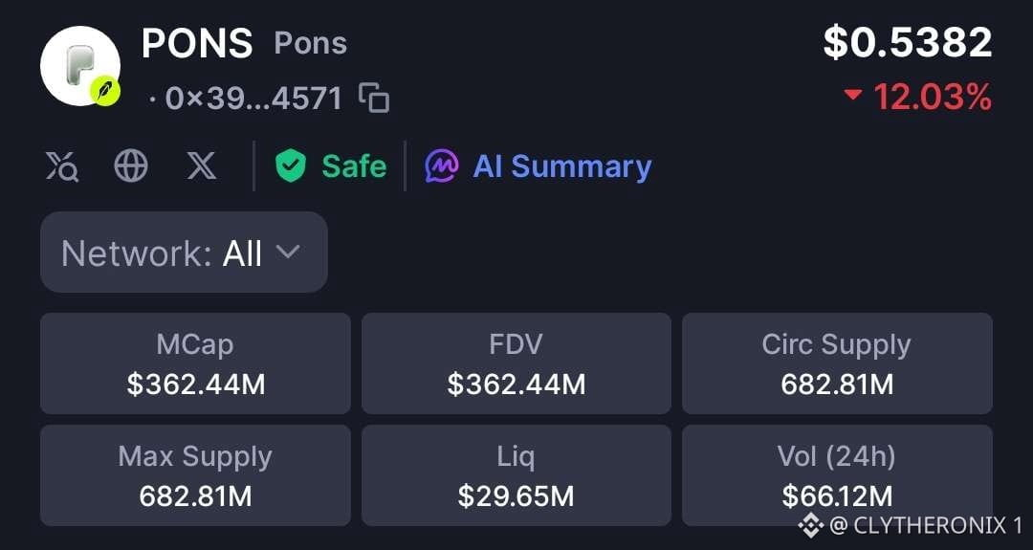Viewport: 1033px width, 550px height.
Task: Open the Network: All dropdown
Action: pos(184,253)
